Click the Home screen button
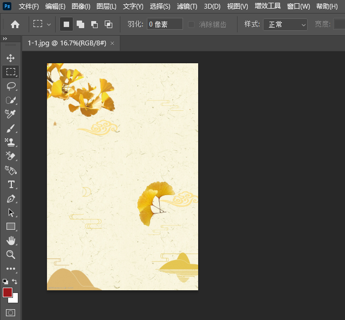Viewport: 345px width, 320px height. 15,24
